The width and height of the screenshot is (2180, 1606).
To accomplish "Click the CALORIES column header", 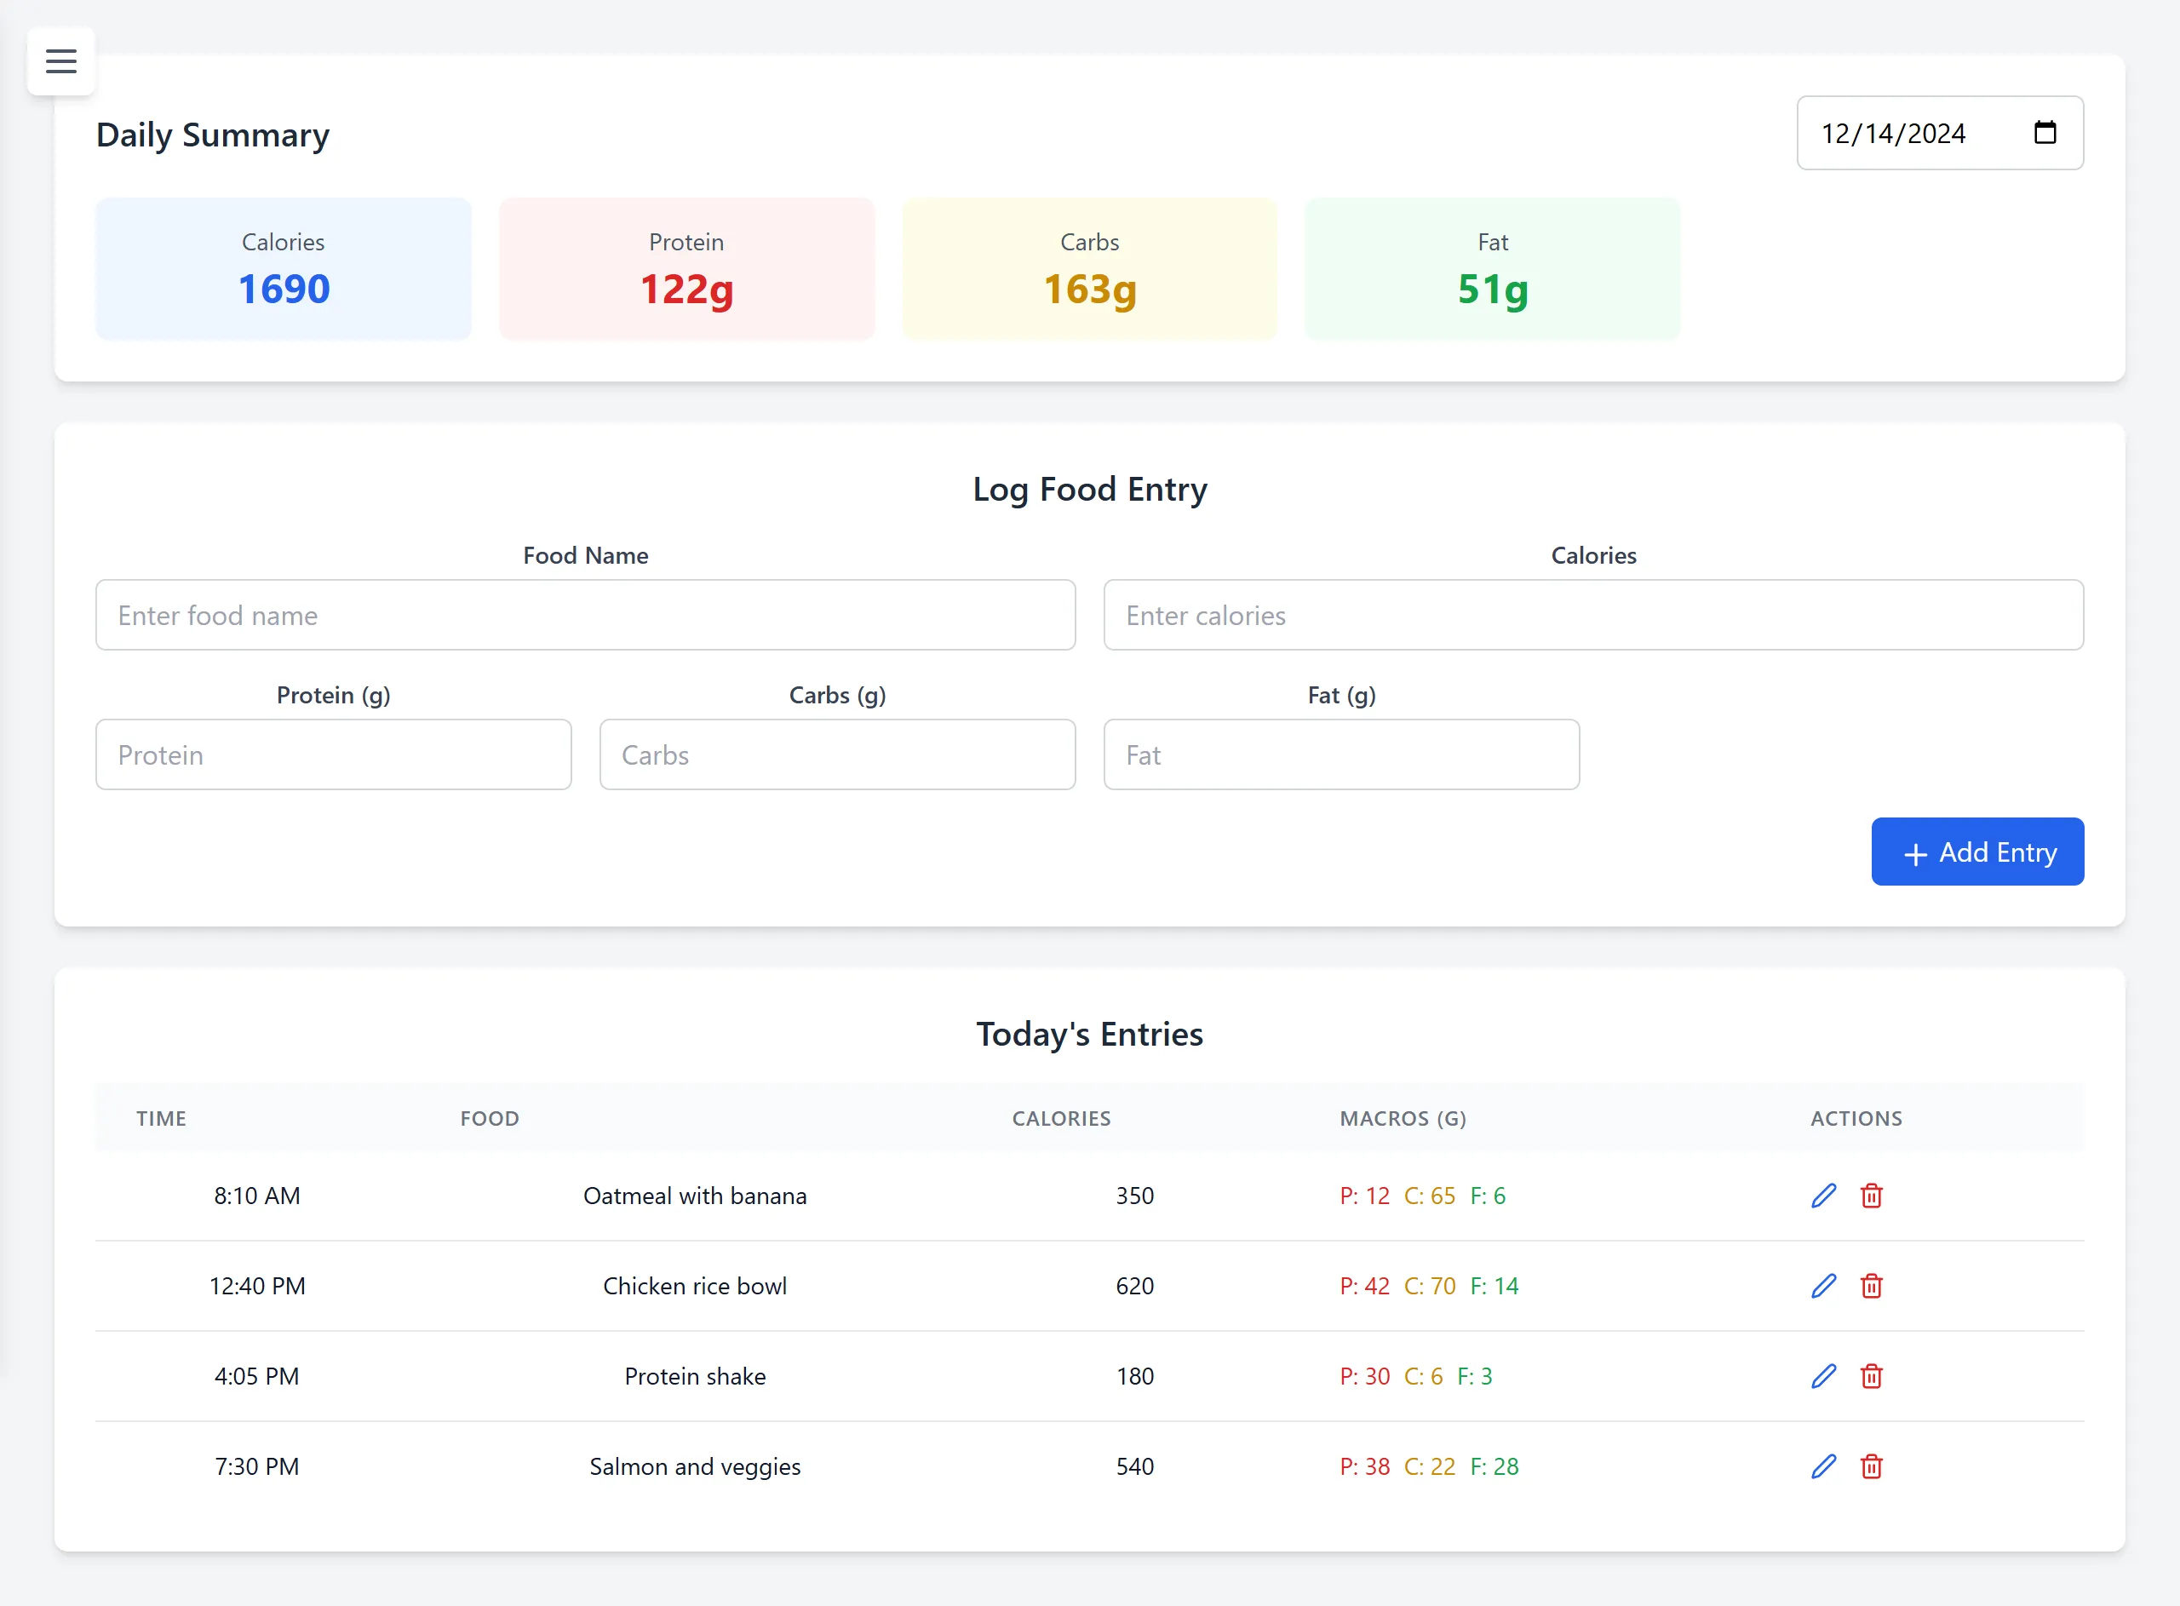I will point(1061,1118).
